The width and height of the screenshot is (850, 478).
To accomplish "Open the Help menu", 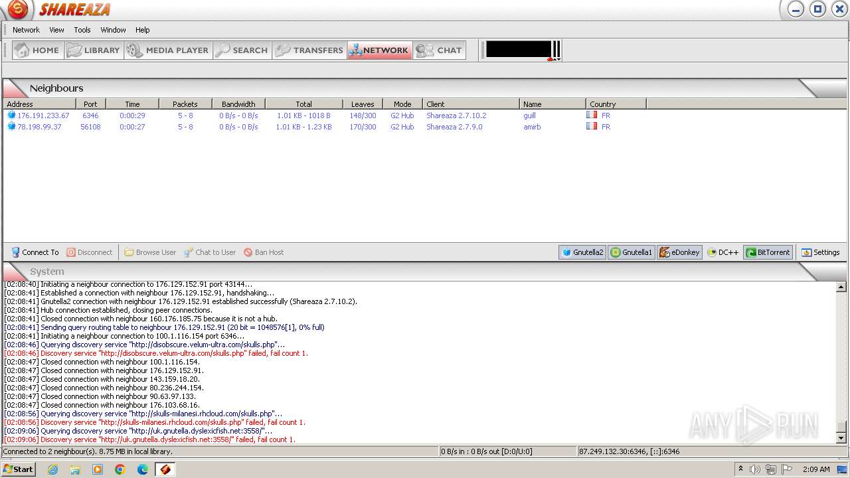I will pos(143,30).
